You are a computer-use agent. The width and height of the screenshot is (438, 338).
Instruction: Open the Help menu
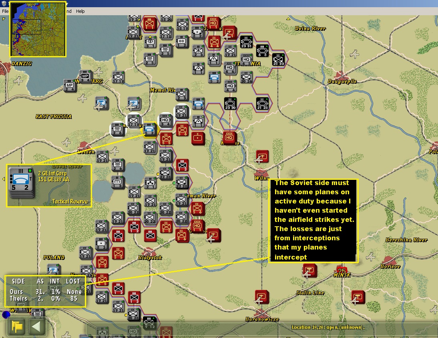[80, 11]
